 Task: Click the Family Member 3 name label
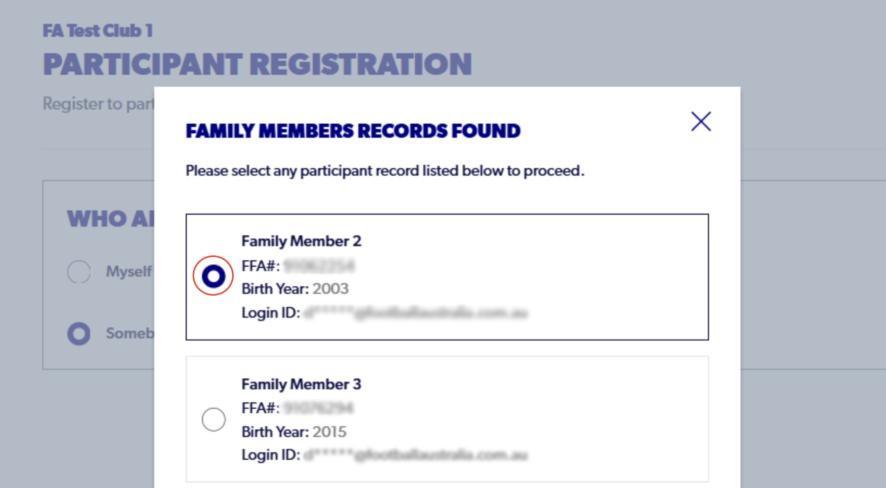[x=301, y=384]
